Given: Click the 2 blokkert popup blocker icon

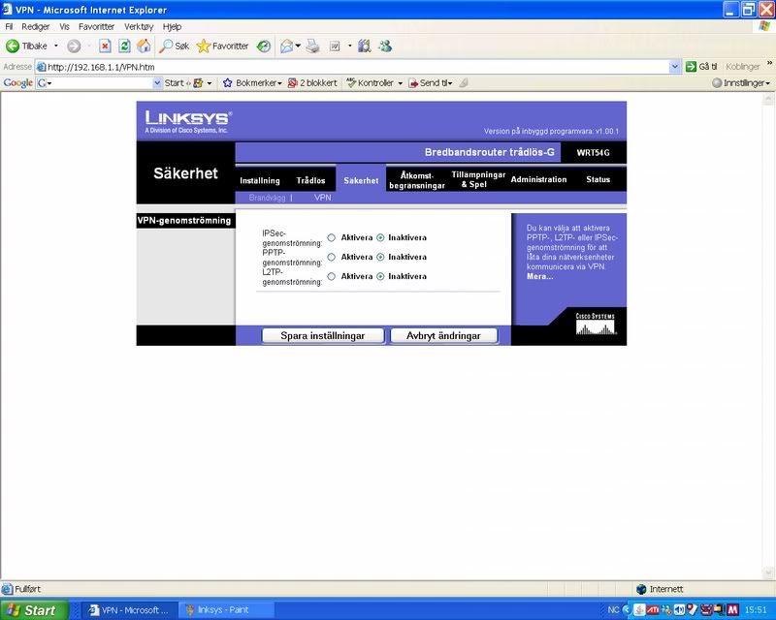Looking at the screenshot, I should (293, 83).
